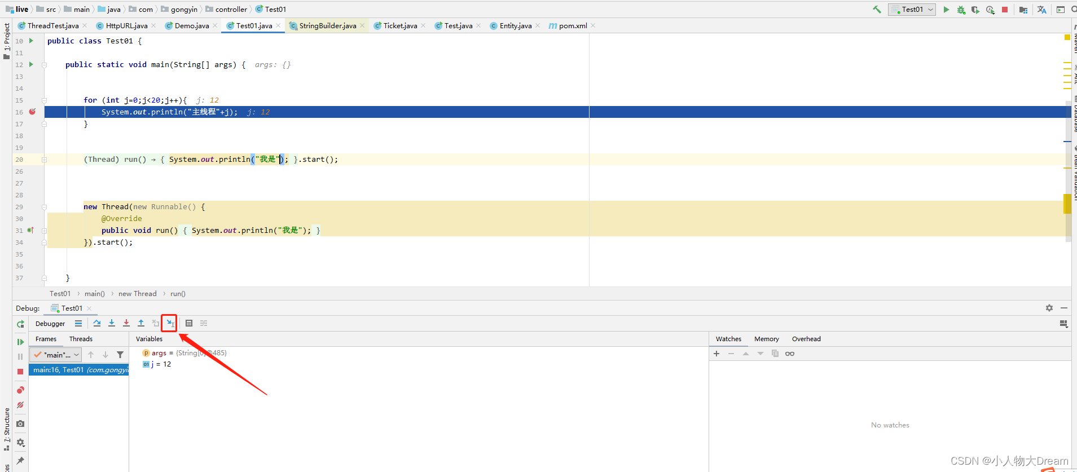The image size is (1077, 472).
Task: Switch to the Debugger tab
Action: (x=50, y=324)
